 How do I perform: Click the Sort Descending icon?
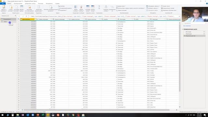(99, 8)
